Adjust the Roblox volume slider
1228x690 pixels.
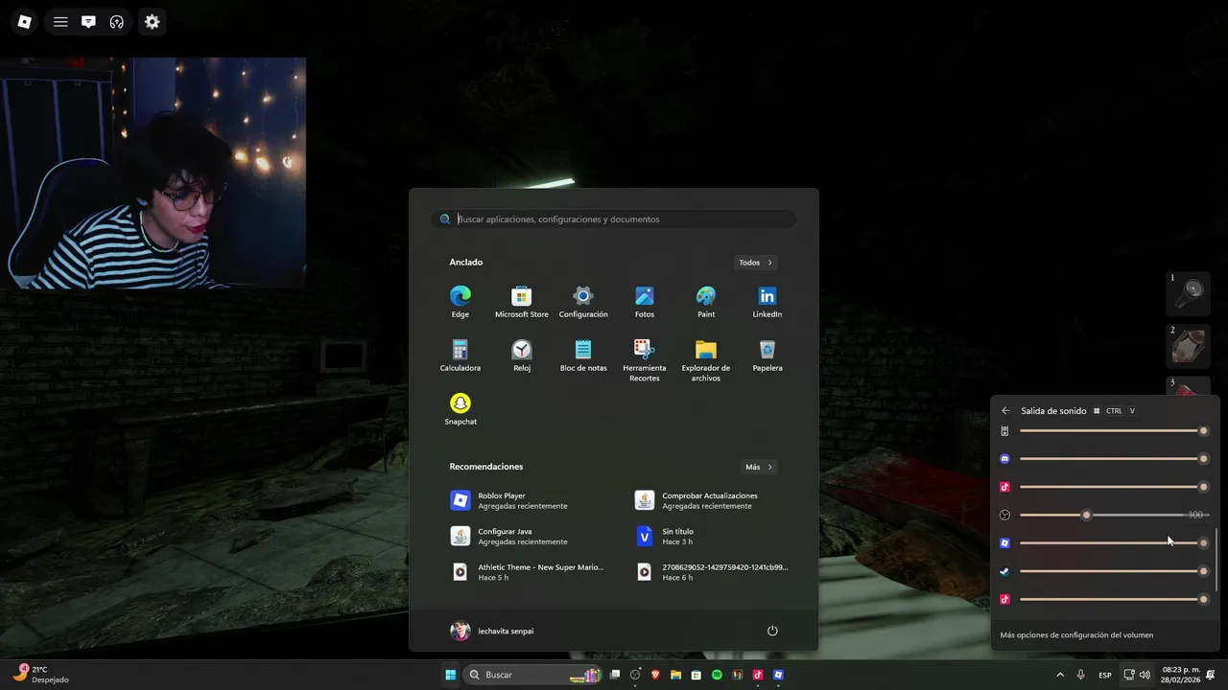point(1113,542)
